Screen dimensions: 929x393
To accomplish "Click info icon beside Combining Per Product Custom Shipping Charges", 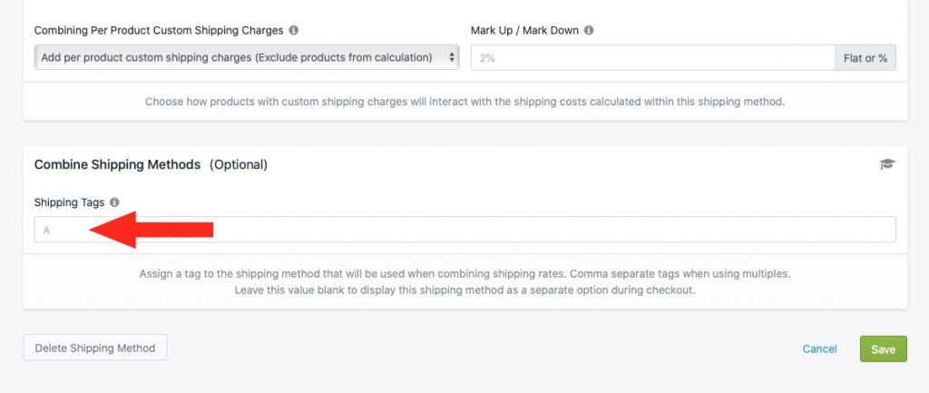I will 293,30.
